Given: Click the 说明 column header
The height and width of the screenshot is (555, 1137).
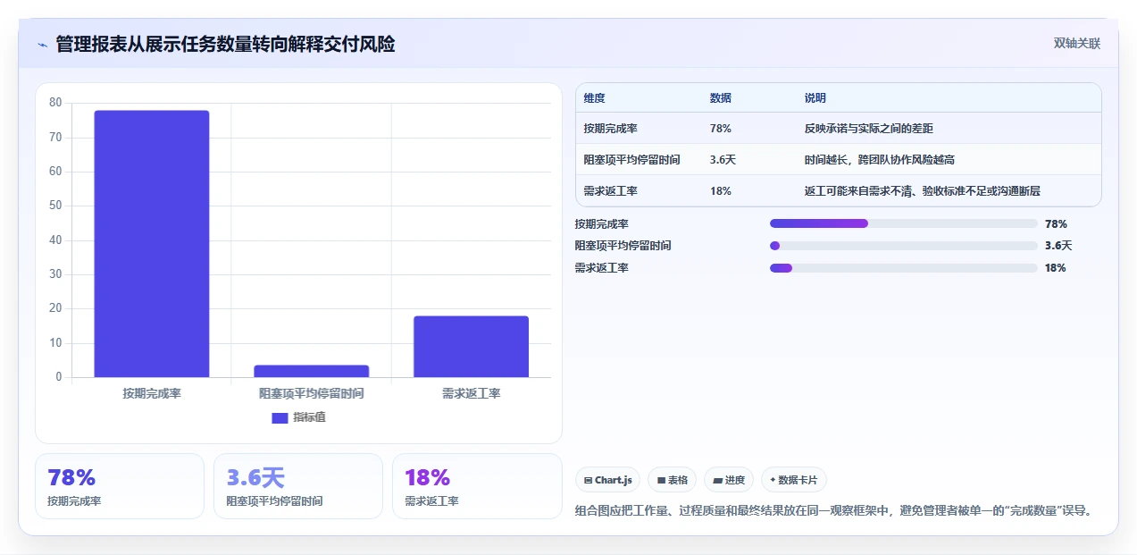Looking at the screenshot, I should click(815, 98).
